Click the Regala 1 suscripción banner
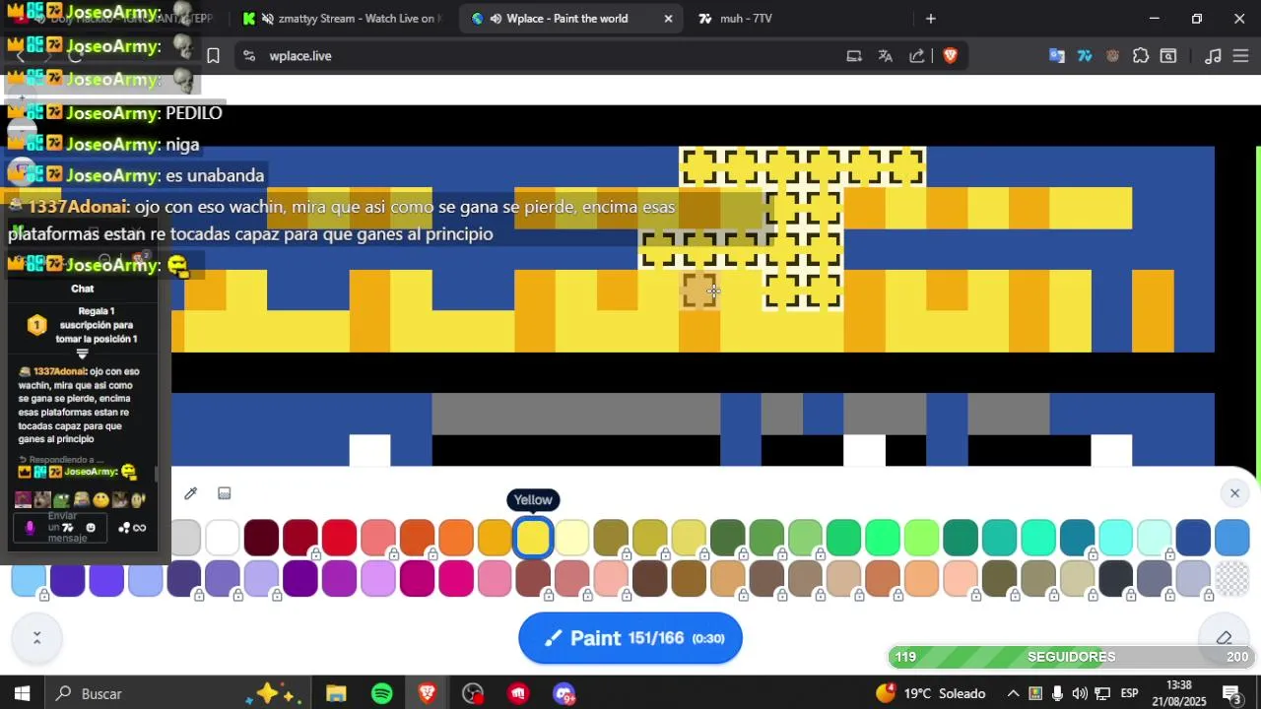The image size is (1261, 709). tap(83, 325)
